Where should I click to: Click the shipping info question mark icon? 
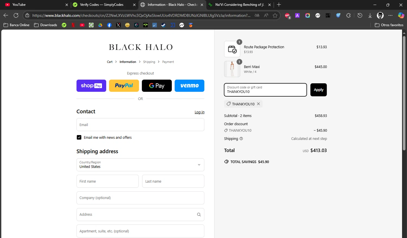(241, 139)
